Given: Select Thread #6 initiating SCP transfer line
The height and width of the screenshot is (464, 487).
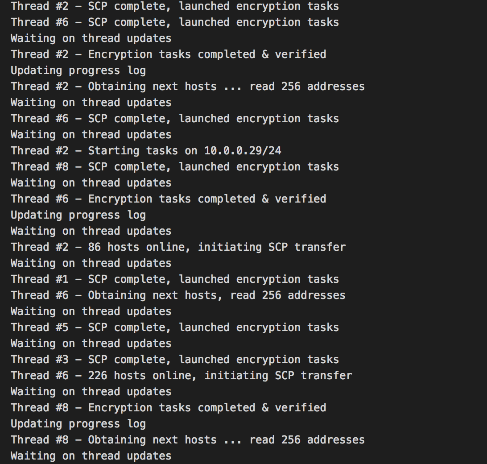Looking at the screenshot, I should (x=181, y=376).
